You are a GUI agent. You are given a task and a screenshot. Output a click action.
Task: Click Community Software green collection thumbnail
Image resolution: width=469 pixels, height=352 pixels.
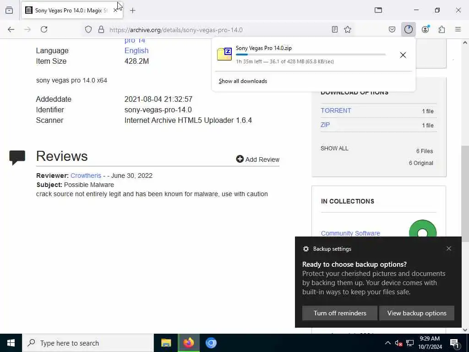pos(422,229)
